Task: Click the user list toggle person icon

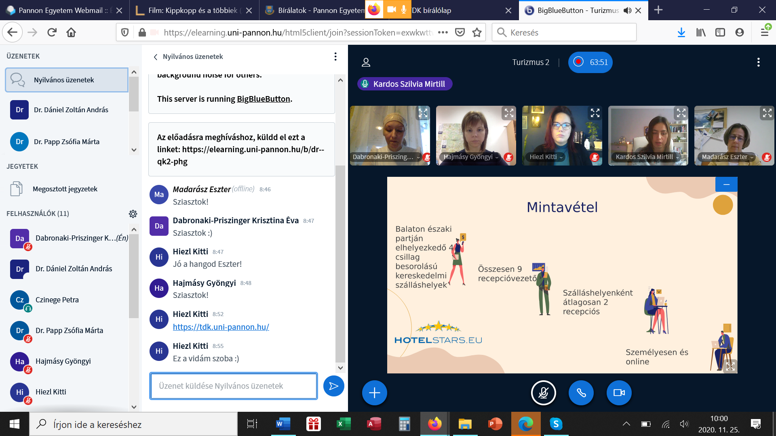Action: tap(366, 62)
